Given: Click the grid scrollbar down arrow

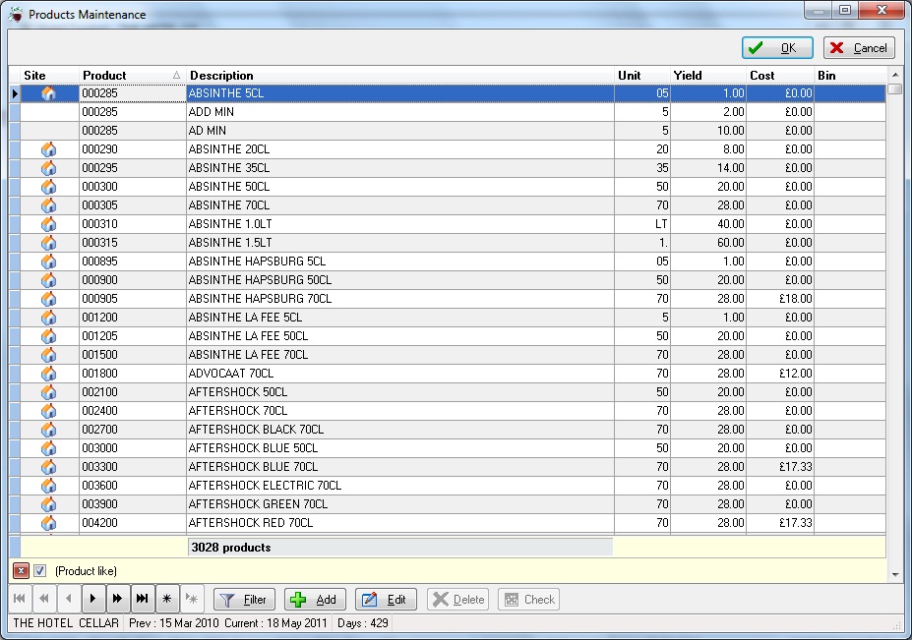Looking at the screenshot, I should coord(895,574).
